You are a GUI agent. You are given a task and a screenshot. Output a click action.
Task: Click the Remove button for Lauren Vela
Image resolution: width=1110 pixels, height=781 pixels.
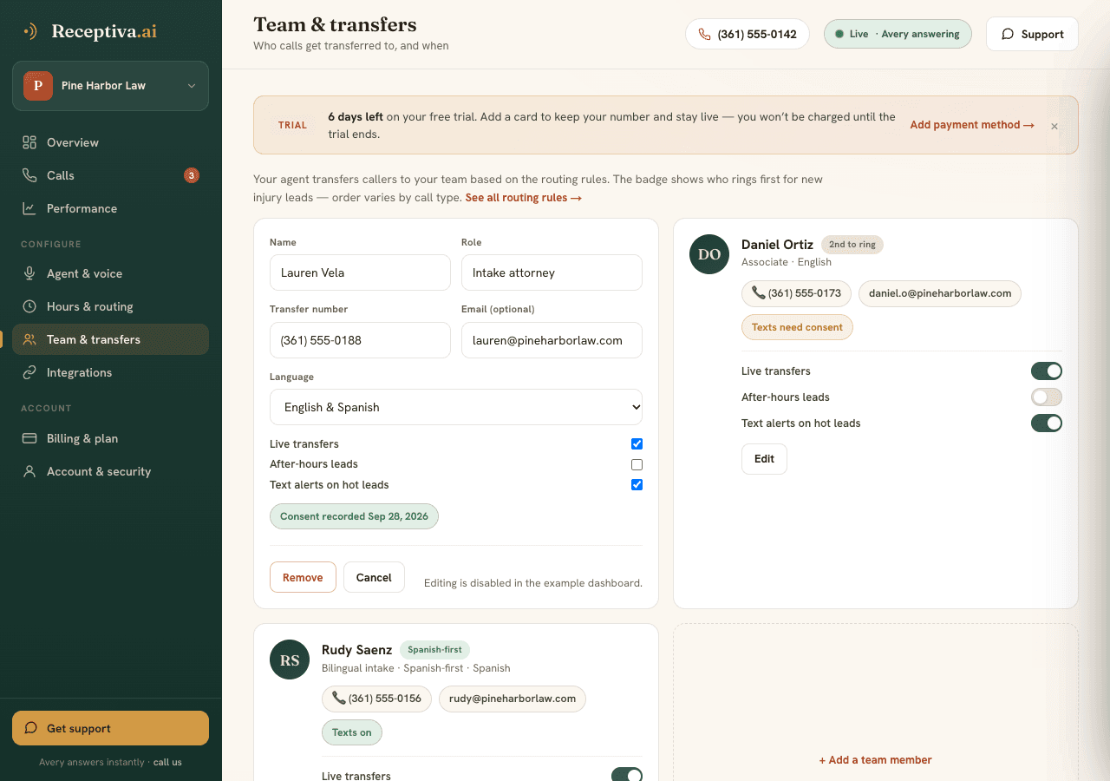tap(303, 577)
